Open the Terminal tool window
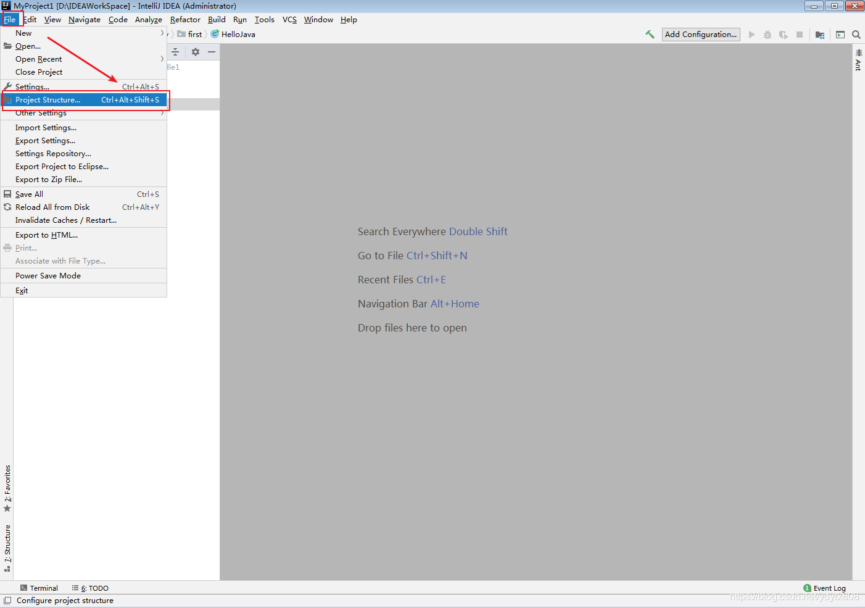Viewport: 865px width, 608px height. pos(39,588)
